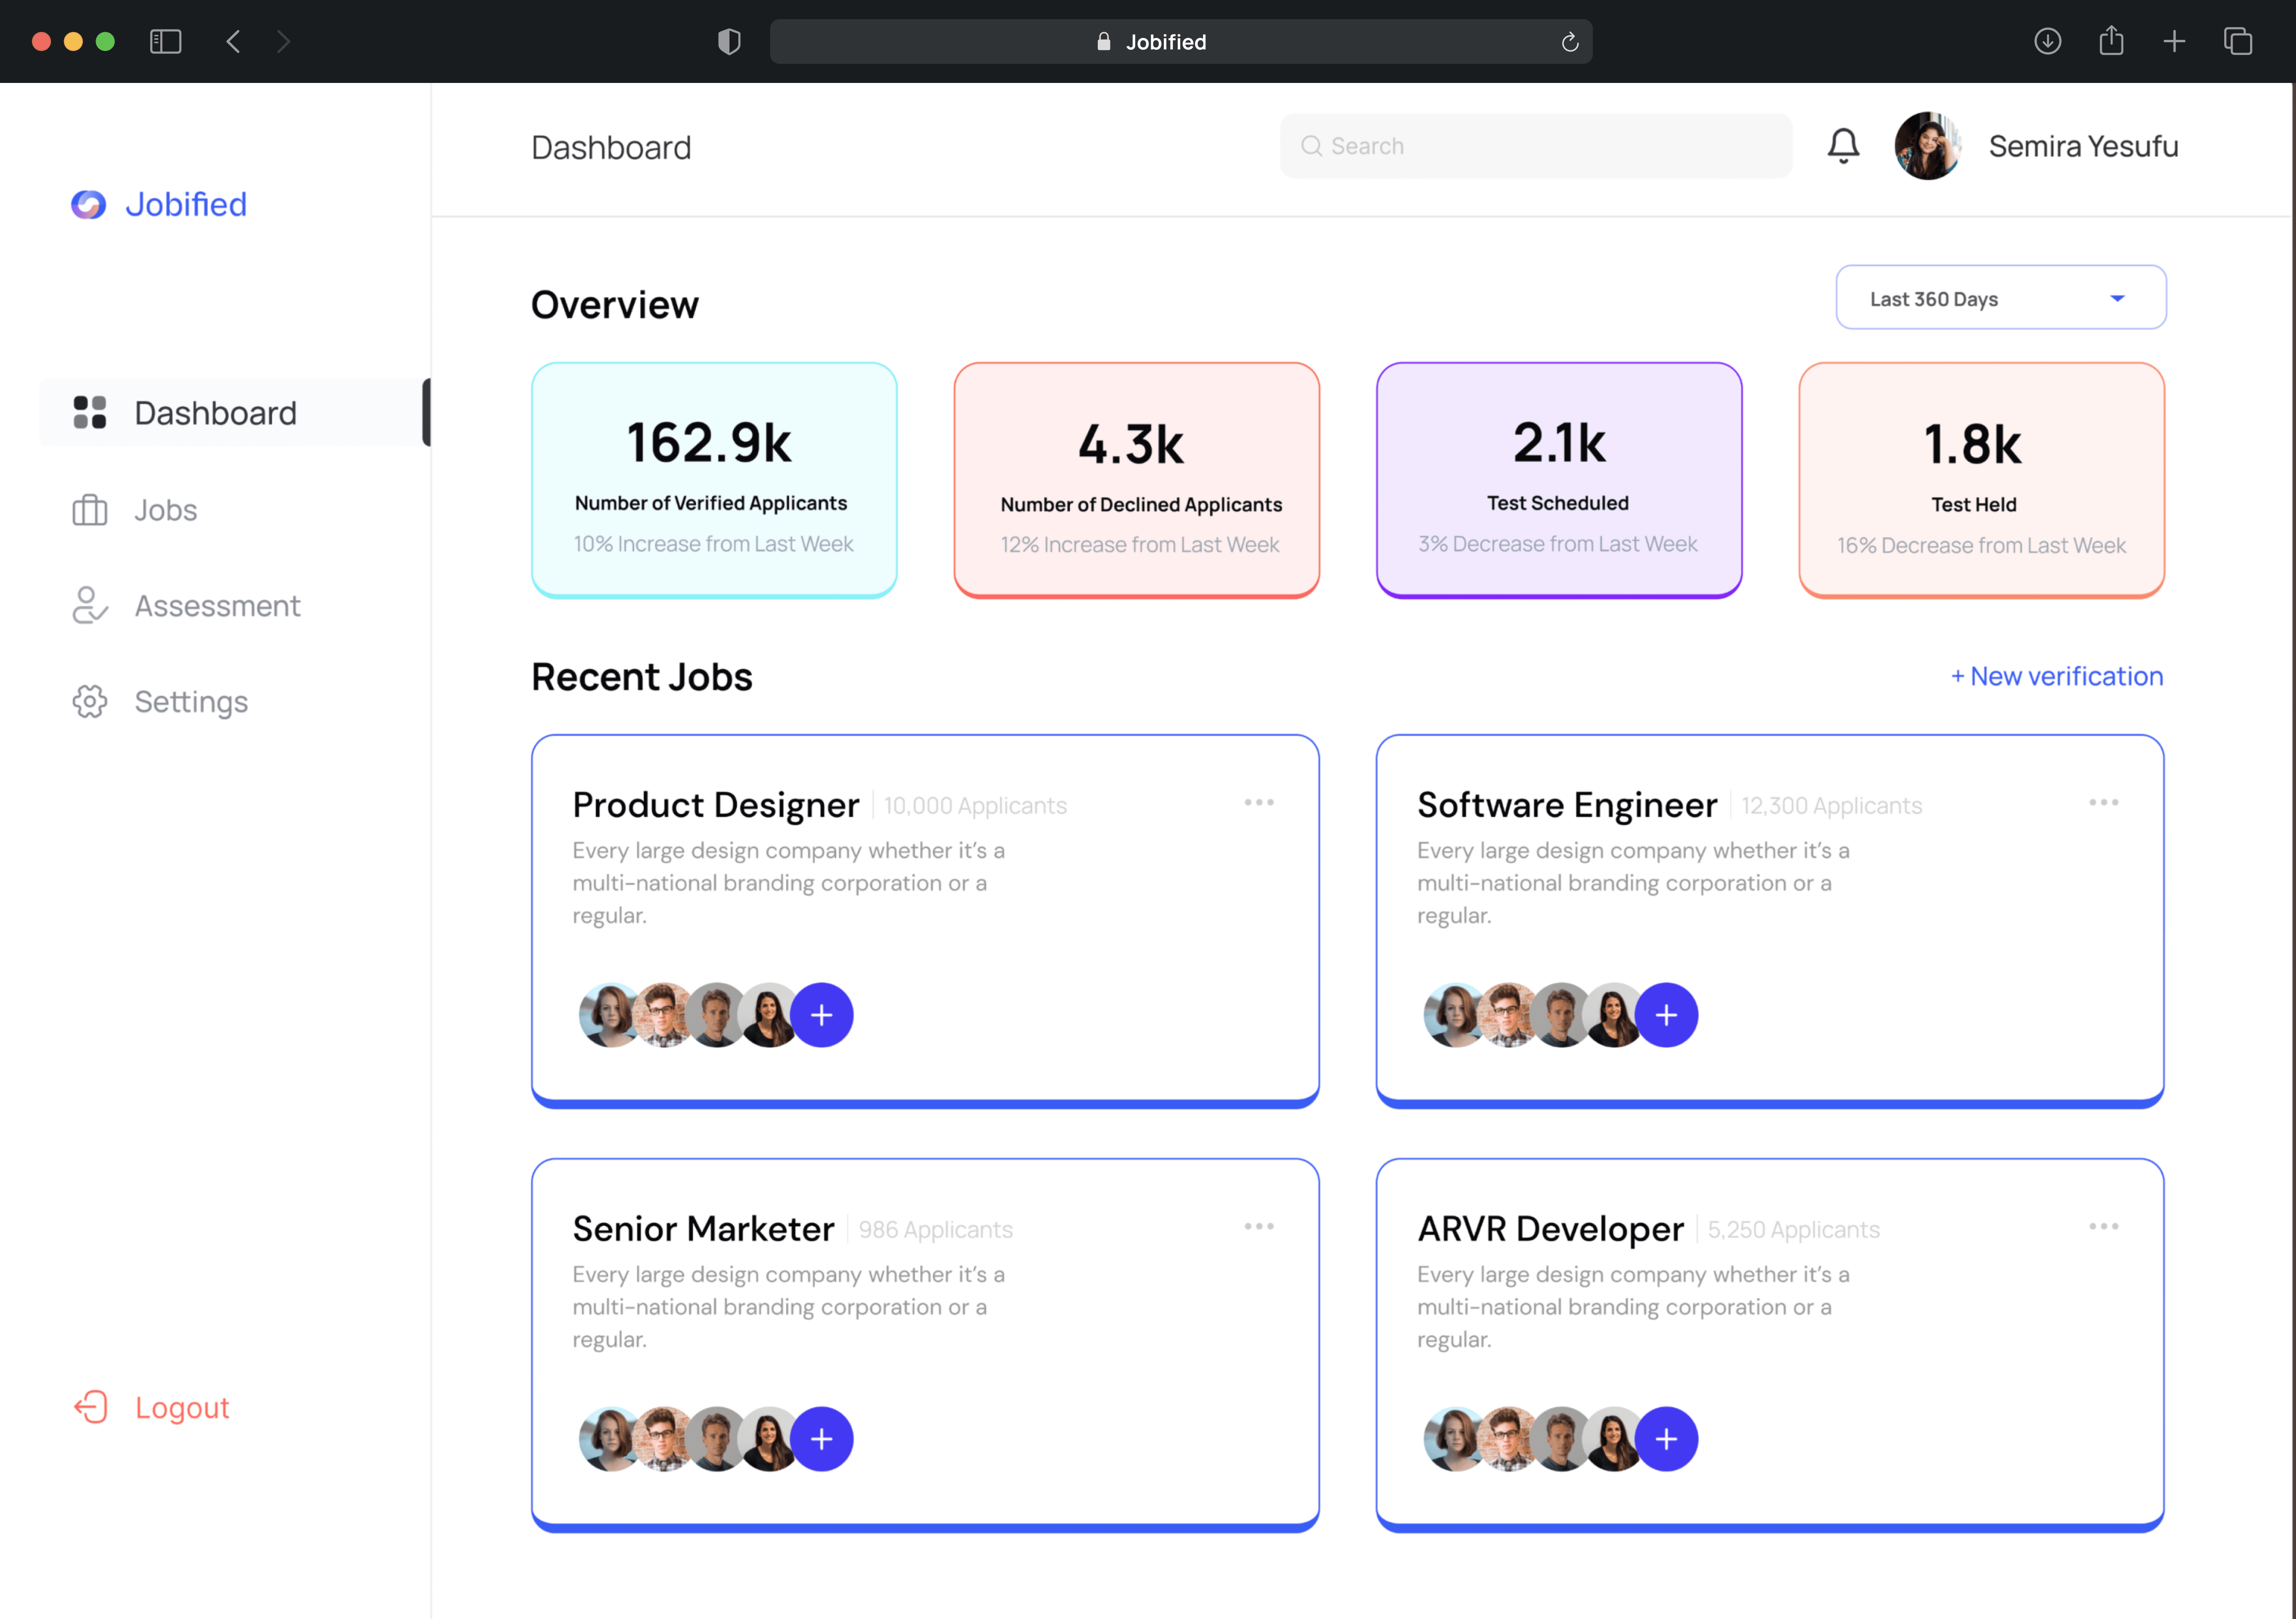
Task: Click the plus button on Senior Marketer card
Action: (822, 1439)
